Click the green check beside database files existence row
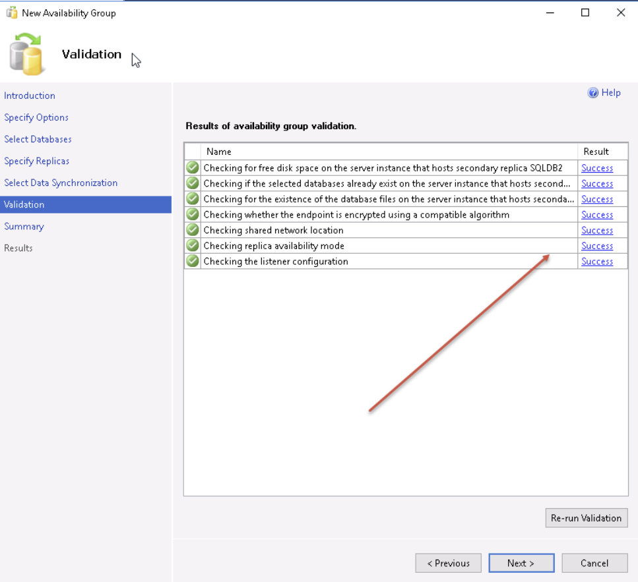 point(193,199)
